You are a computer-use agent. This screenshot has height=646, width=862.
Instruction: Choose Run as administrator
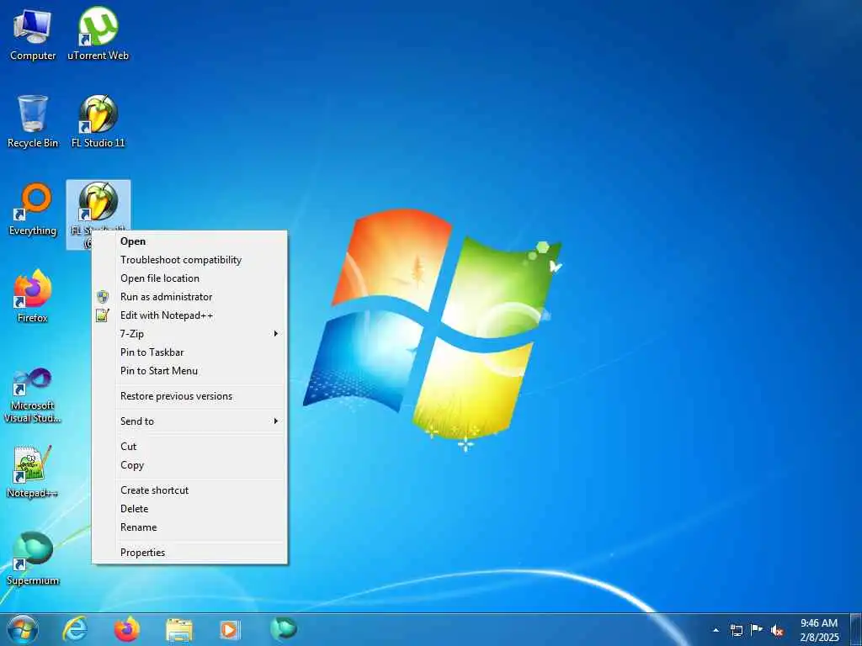pyautogui.click(x=189, y=297)
